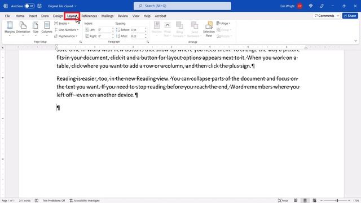Launch the Paragraph settings dialog launcher
Screen dimensions: 361x203
click(x=148, y=42)
